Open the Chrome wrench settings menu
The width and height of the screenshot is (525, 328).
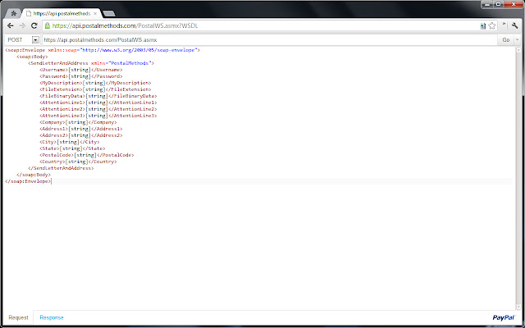[x=515, y=26]
